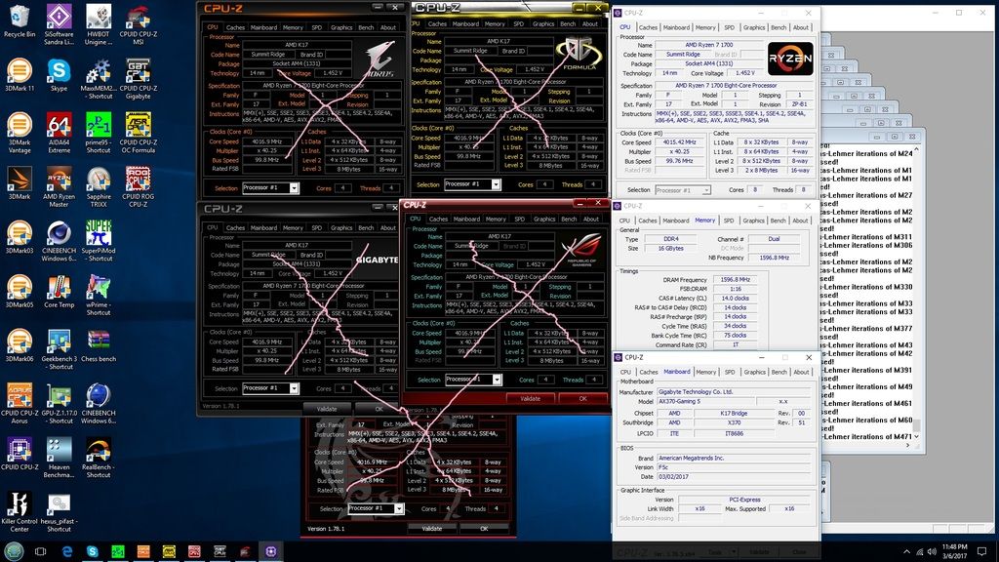Open the volume control in system tray

(x=932, y=552)
